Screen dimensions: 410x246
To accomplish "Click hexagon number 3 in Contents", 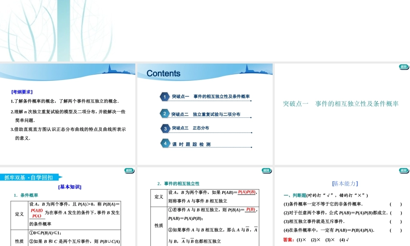I will tap(165, 128).
